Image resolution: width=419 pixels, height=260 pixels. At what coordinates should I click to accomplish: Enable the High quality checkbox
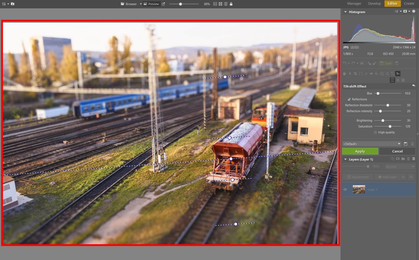pos(375,132)
